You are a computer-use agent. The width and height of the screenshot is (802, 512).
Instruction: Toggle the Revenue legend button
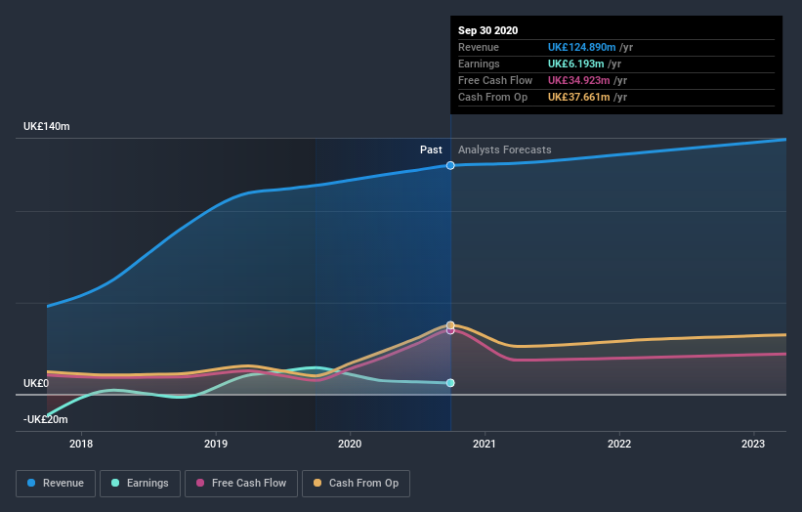(56, 484)
